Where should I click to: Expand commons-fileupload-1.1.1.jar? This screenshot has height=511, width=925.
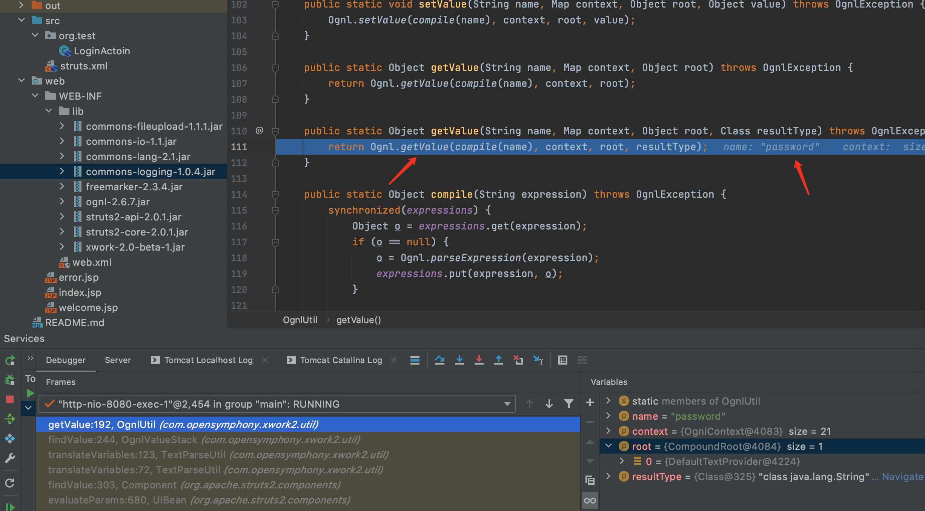click(x=62, y=126)
